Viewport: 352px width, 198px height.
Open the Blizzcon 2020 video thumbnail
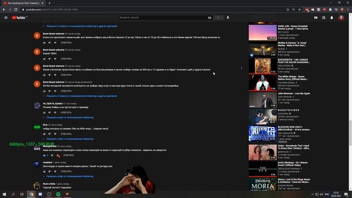coord(262,134)
